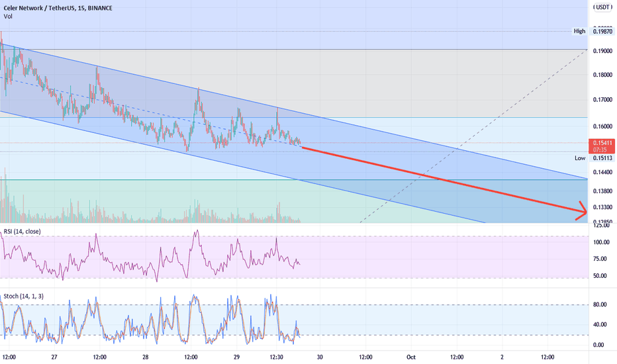617x364 pixels.
Task: Select the Stoch (14, 1, 3) indicator legend
Action: 24,296
